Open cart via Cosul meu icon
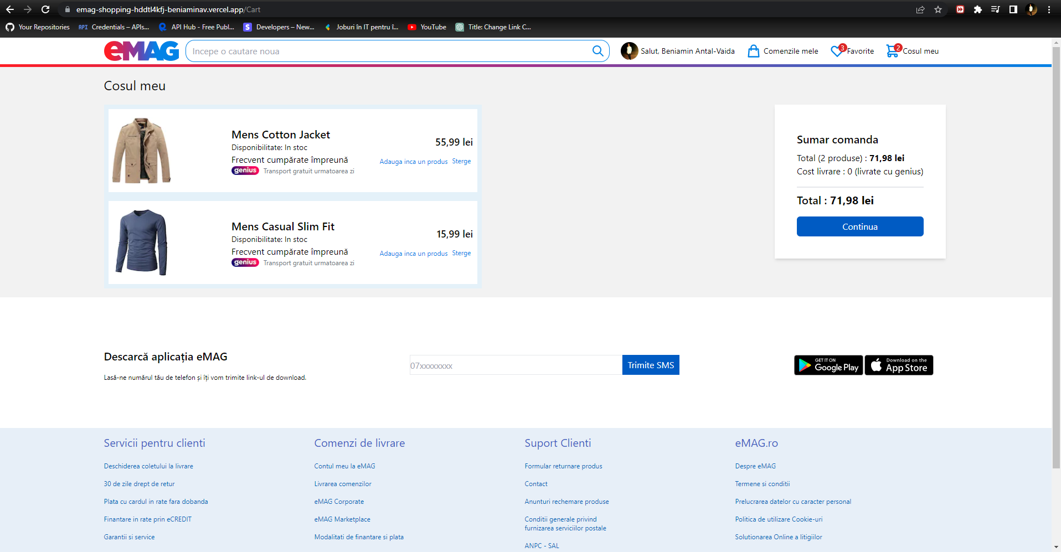Viewport: 1061px width, 552px height. (x=892, y=50)
